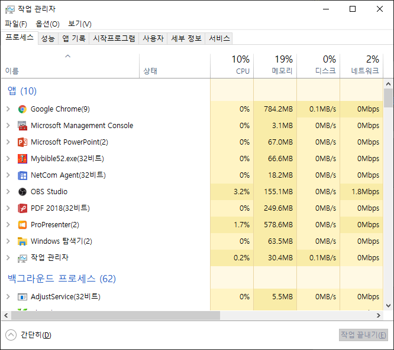The height and width of the screenshot is (350, 394).
Task: Click the ProPresenter icon
Action: click(22, 225)
